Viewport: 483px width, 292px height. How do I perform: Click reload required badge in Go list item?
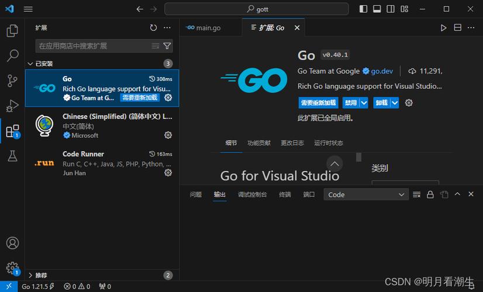click(x=140, y=98)
